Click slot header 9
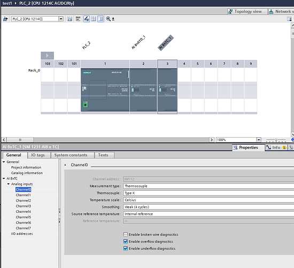Viewport: 294px width, 268px height. 251,64
